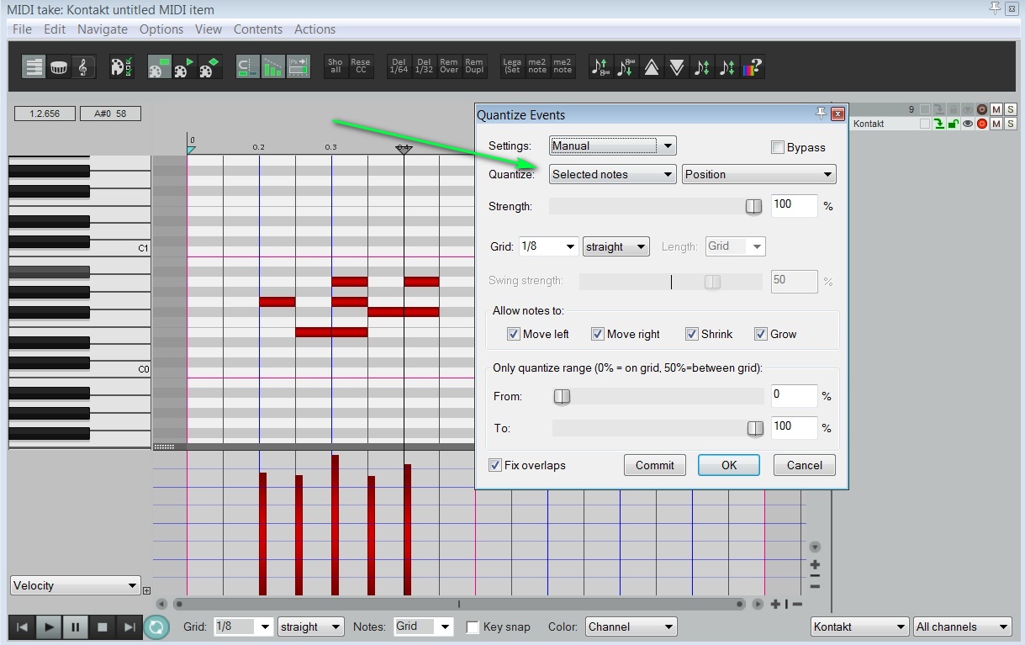This screenshot has height=645, width=1025.
Task: Click the double down-arrow toolbar icon
Action: coord(677,67)
